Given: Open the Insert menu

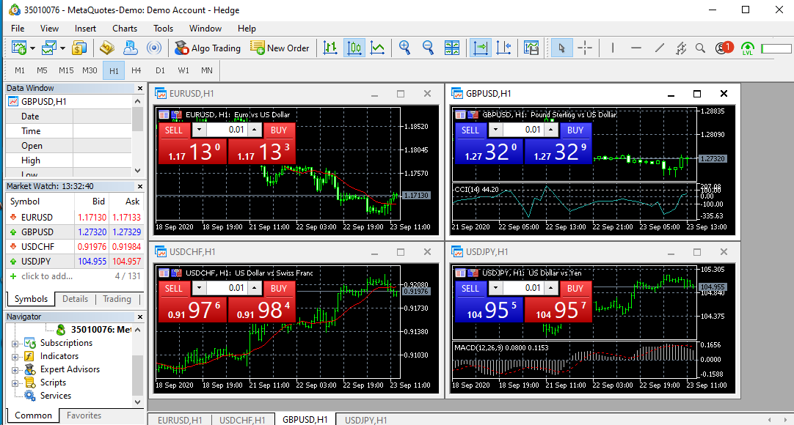Looking at the screenshot, I should click(85, 29).
